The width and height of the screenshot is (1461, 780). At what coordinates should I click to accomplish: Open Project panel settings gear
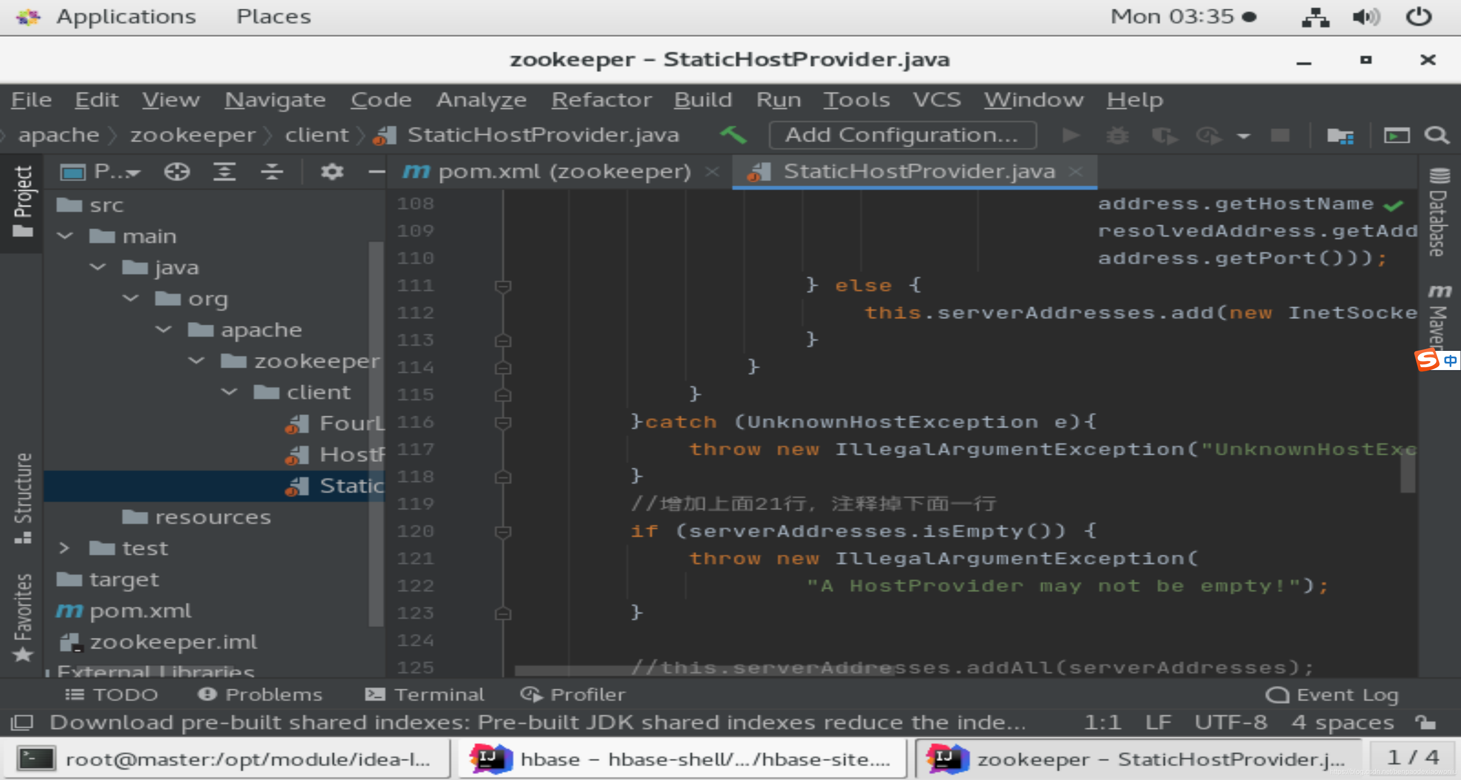coord(332,171)
